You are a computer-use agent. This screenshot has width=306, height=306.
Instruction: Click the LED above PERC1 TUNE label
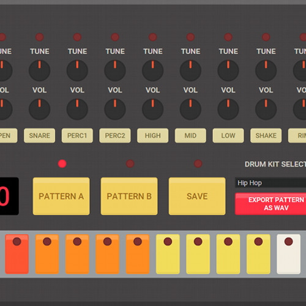pyautogui.click(x=77, y=37)
